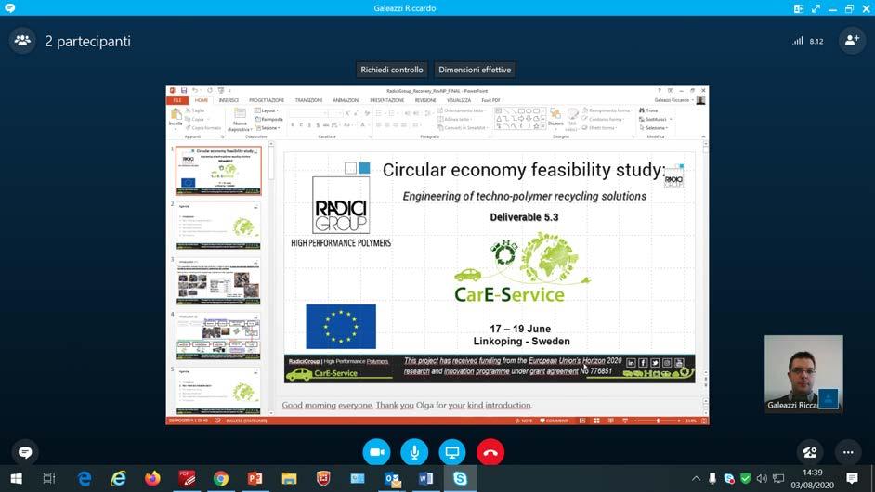Click the Taglia cut command
875x492 pixels.
click(195, 110)
